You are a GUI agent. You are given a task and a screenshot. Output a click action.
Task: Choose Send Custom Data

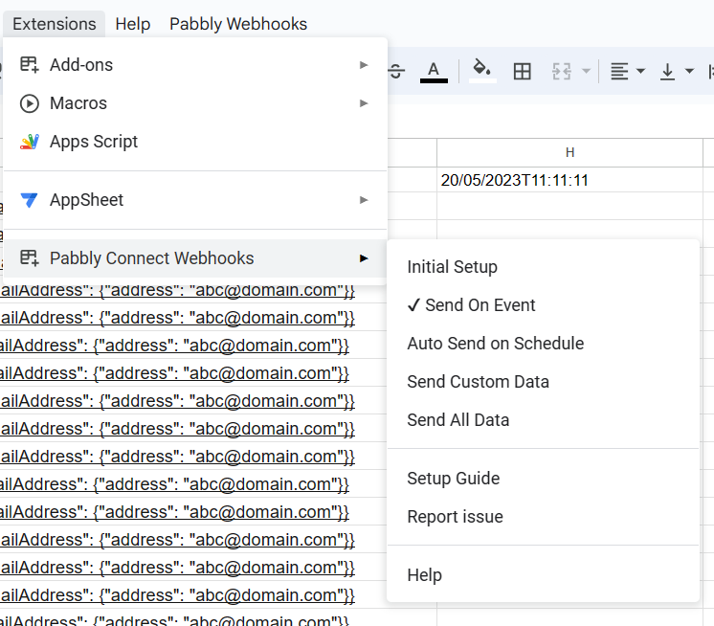click(543, 382)
